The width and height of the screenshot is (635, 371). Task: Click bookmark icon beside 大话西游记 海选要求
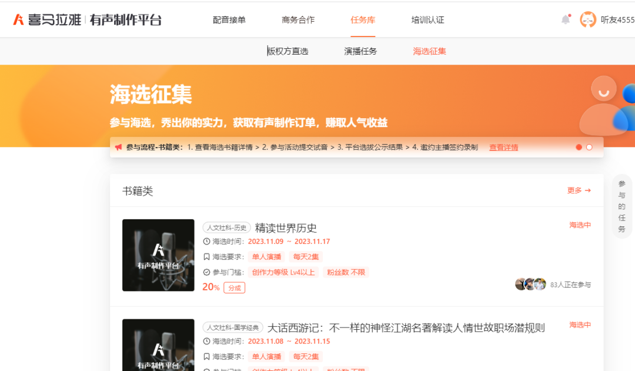click(206, 356)
